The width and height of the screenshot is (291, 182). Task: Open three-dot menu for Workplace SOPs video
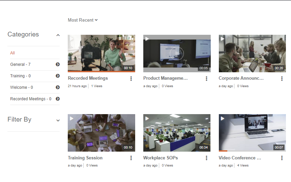pyautogui.click(x=206, y=158)
